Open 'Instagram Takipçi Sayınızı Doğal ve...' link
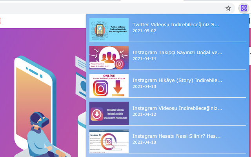The image size is (251, 157). pyautogui.click(x=177, y=53)
